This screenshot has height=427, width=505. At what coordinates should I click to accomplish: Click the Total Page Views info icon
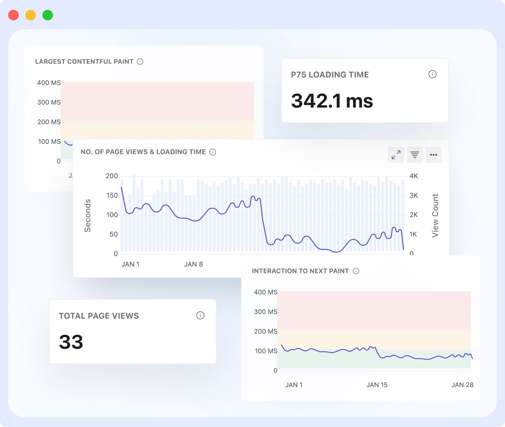click(200, 315)
